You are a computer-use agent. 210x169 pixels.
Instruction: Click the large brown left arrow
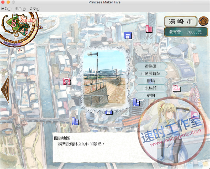coord(5,90)
